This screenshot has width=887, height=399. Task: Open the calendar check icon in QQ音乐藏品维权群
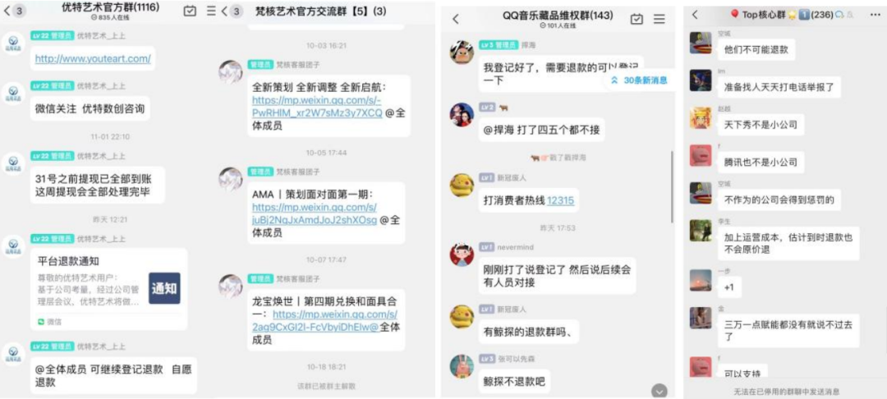click(x=637, y=19)
